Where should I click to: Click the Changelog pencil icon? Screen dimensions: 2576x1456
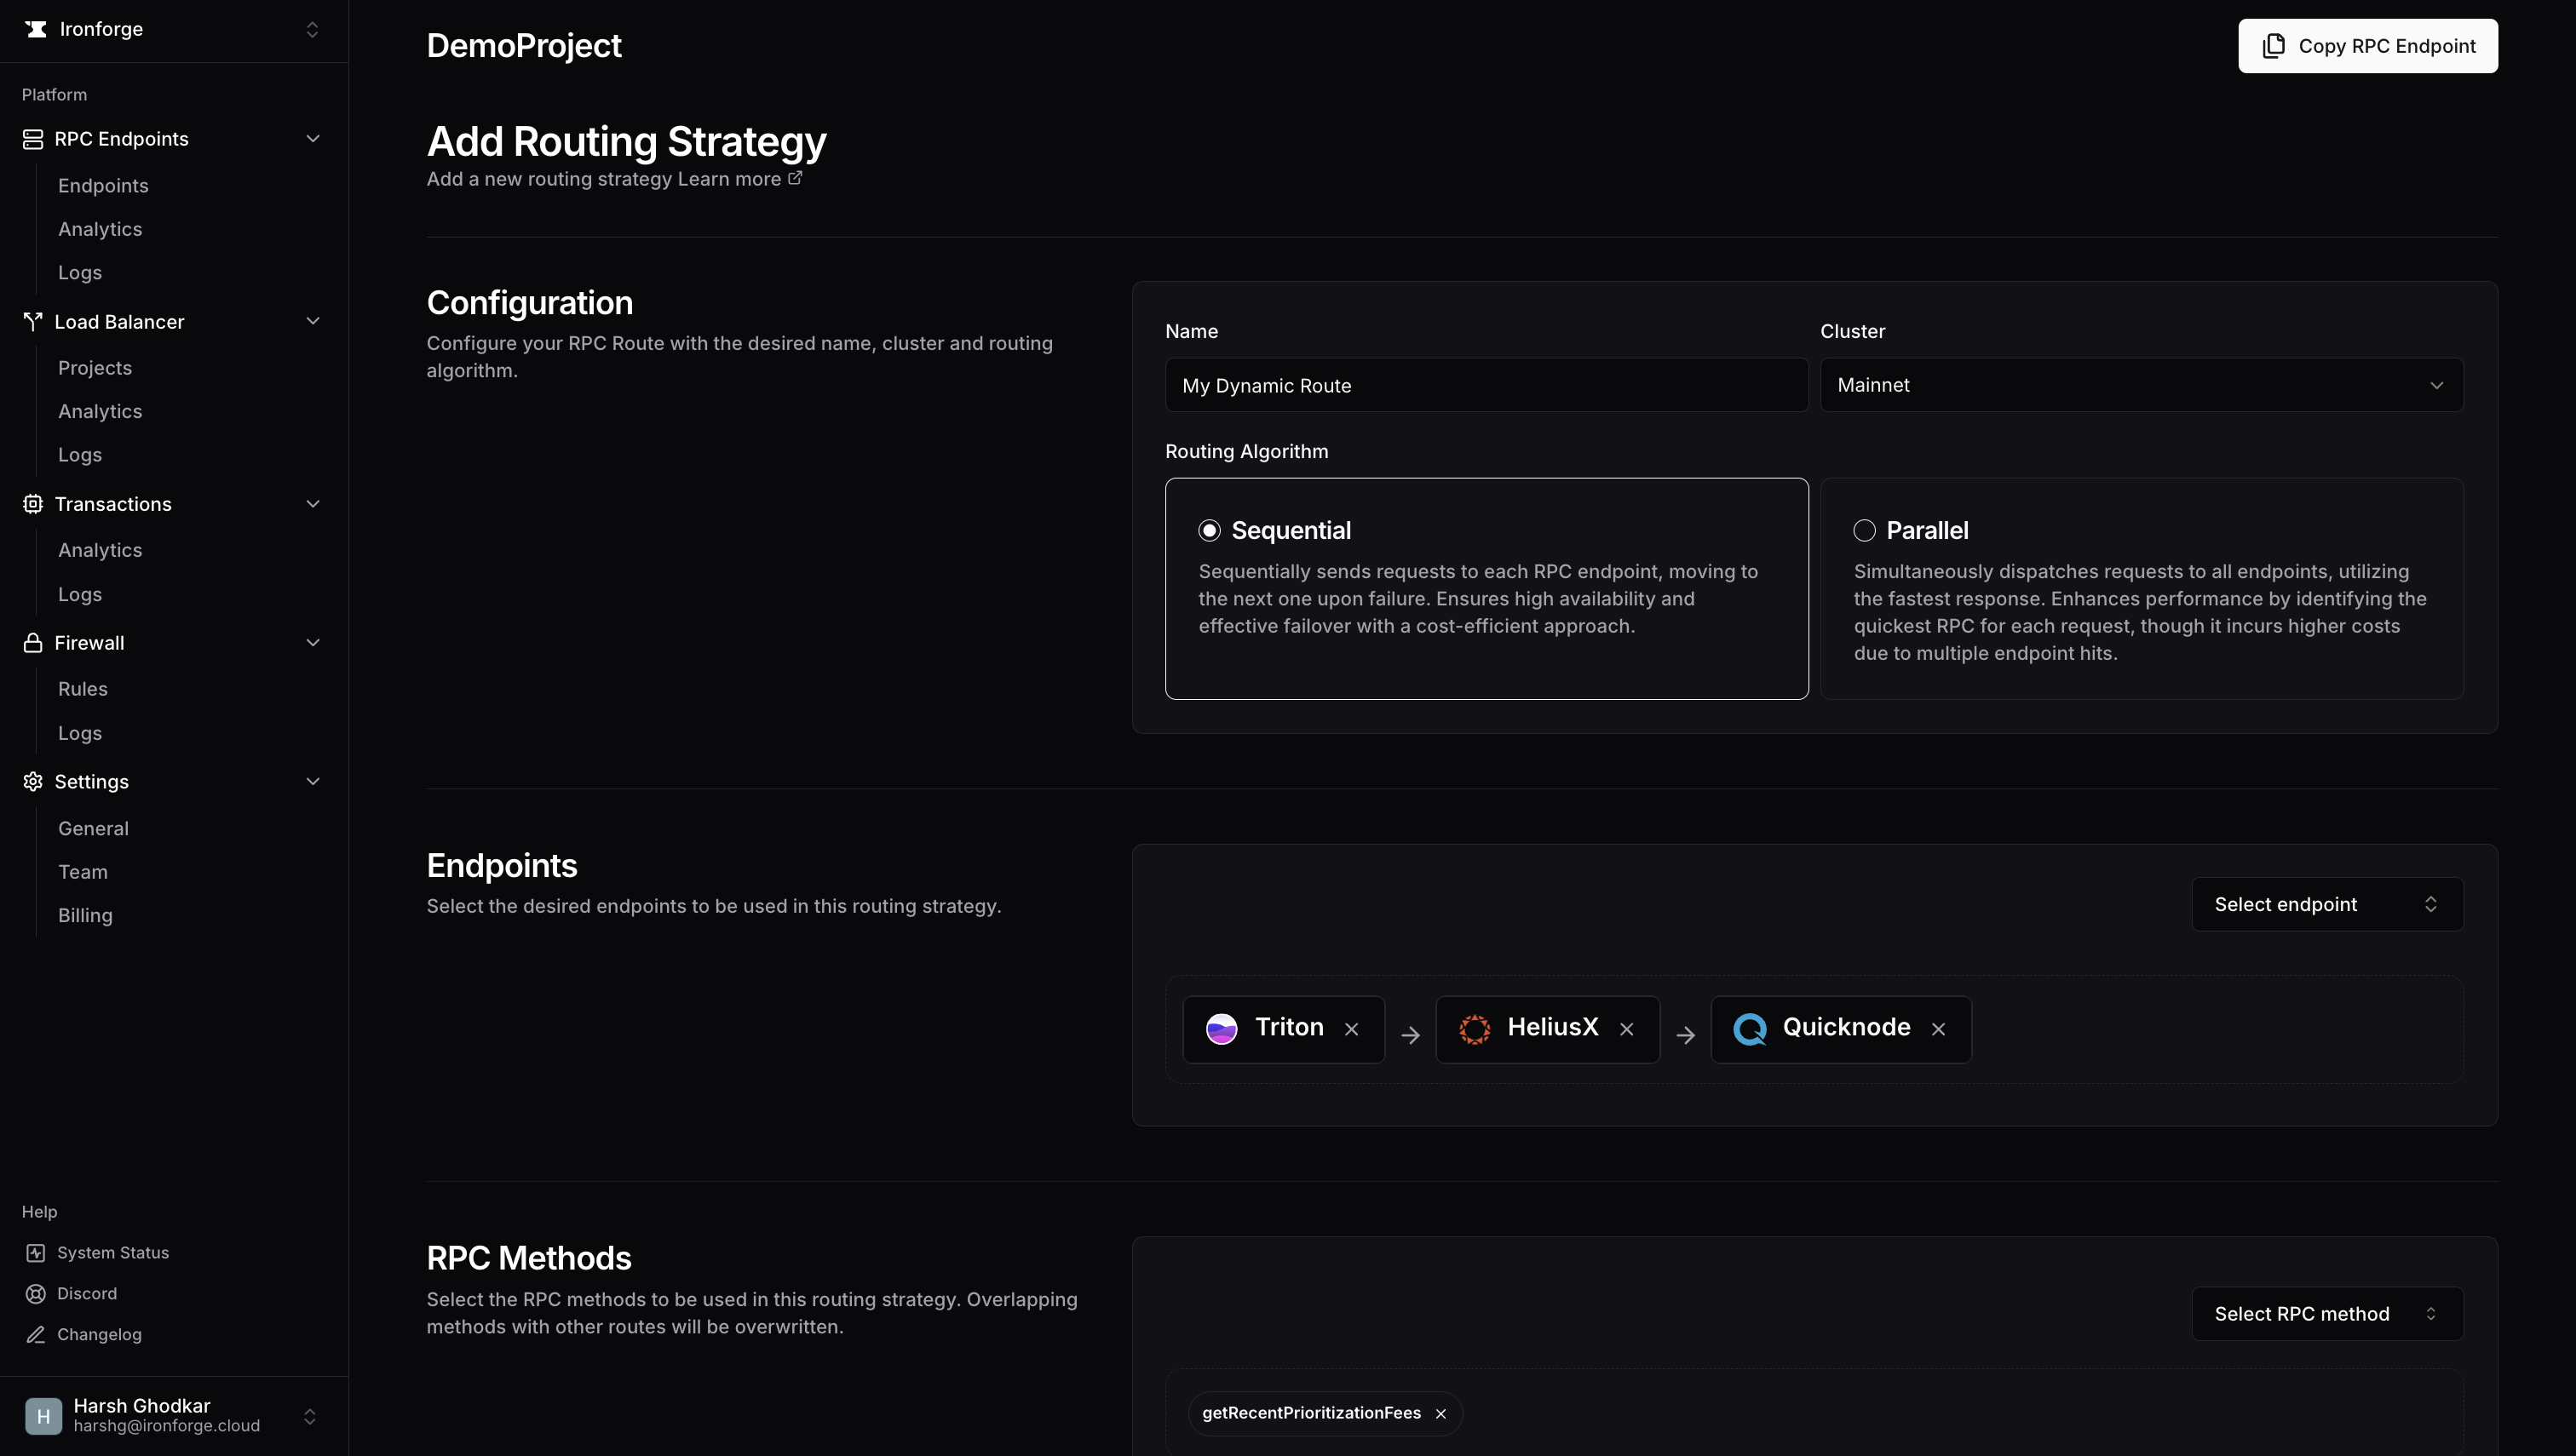36,1335
